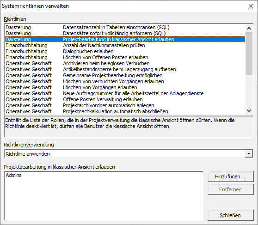
Task: Select Admins in the roles list
Action: click(14, 175)
